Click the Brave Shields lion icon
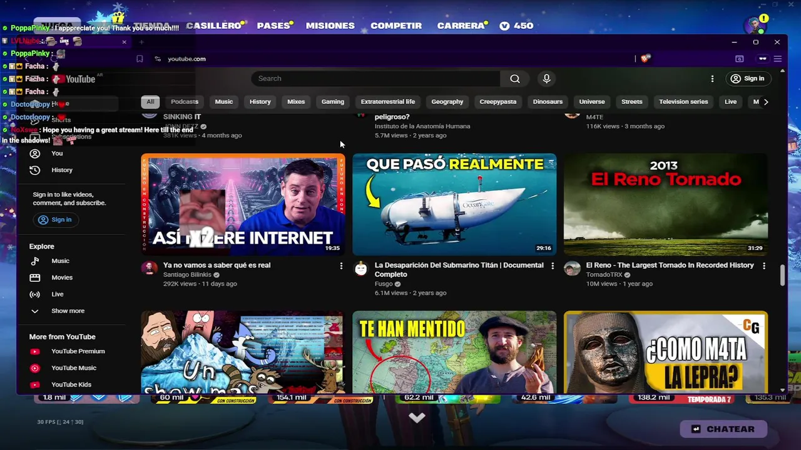 point(645,59)
